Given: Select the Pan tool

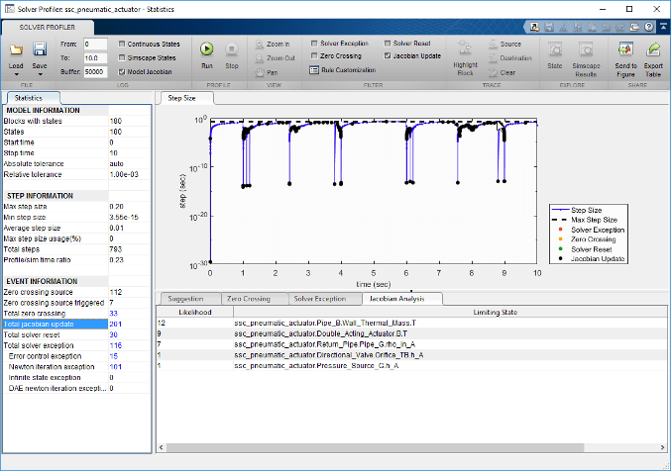Looking at the screenshot, I should click(x=266, y=72).
